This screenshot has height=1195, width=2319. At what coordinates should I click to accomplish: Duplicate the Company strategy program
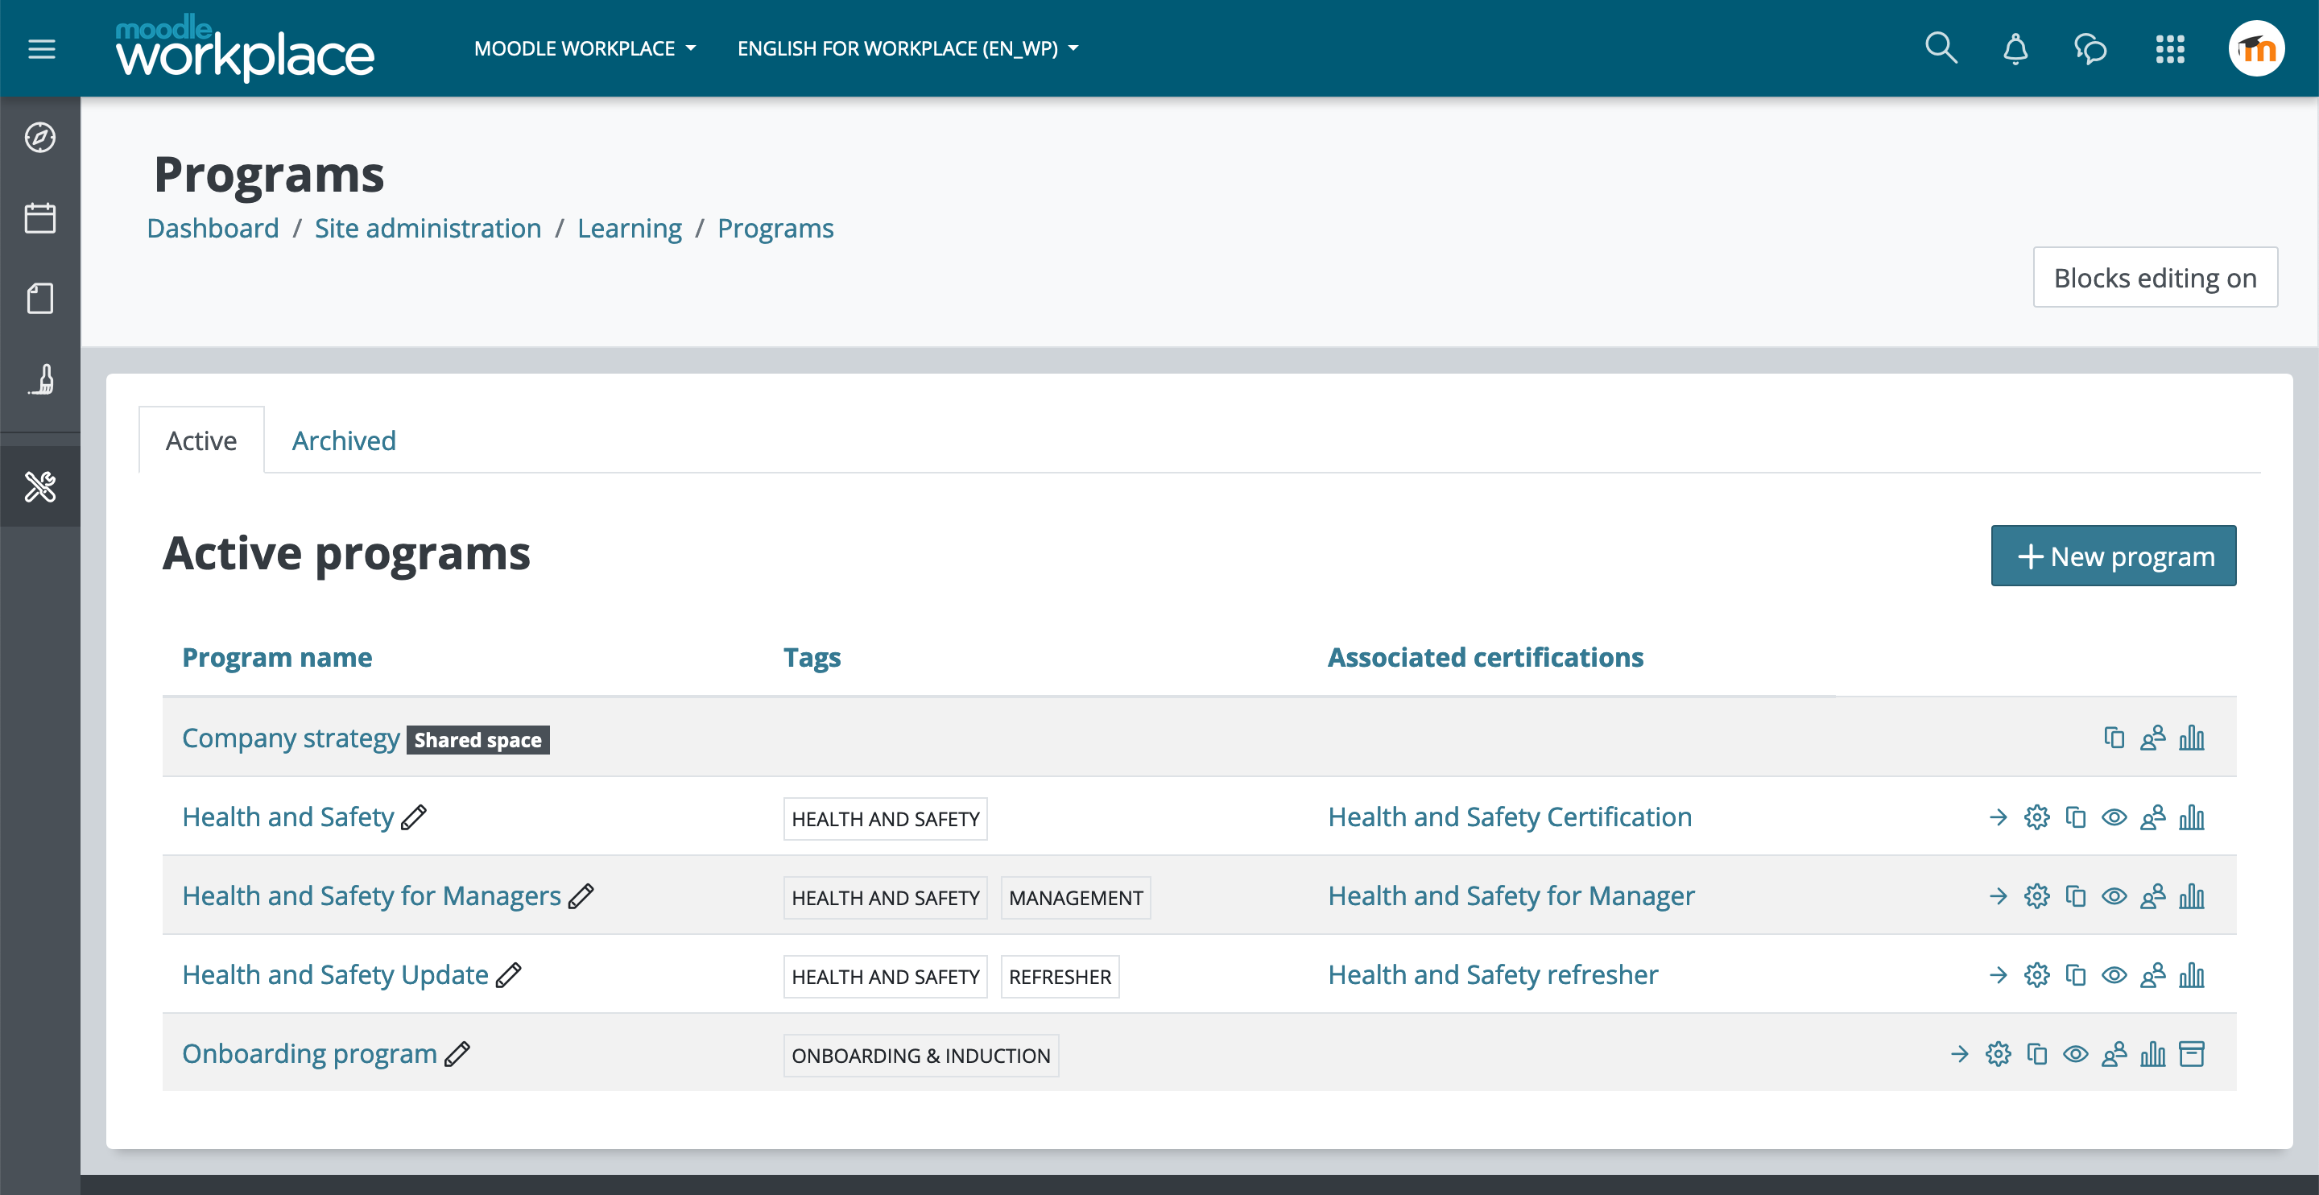click(x=2114, y=738)
